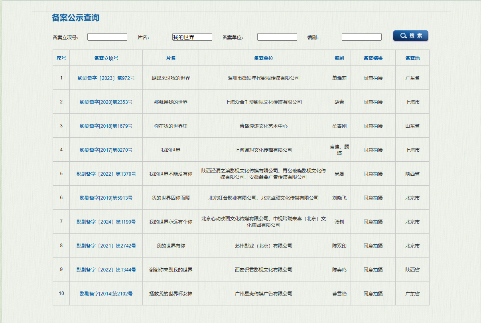This screenshot has width=481, height=323.
Task: Open link 影剧备字〔2021〕第2742号
Action: point(106,246)
